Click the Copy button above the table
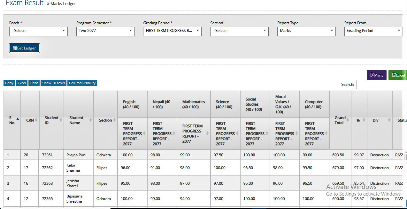This screenshot has width=407, height=209. (9, 83)
